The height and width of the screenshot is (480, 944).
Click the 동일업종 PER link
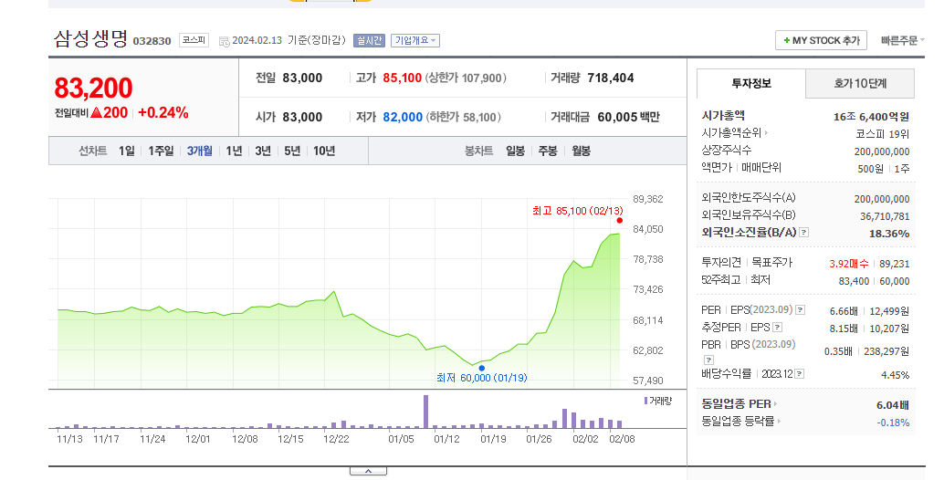click(x=736, y=404)
